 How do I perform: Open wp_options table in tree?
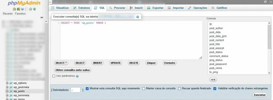coord(20,83)
